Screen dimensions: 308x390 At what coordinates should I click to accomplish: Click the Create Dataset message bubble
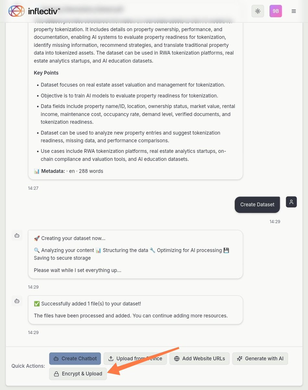click(x=257, y=205)
